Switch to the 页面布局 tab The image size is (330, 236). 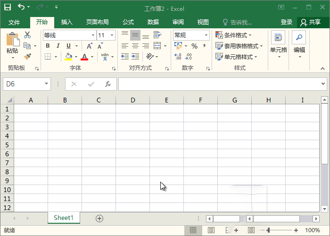coord(97,22)
